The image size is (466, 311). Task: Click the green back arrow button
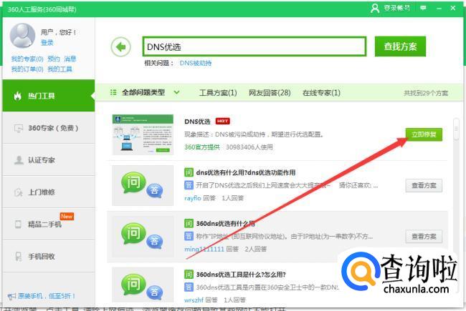point(120,47)
